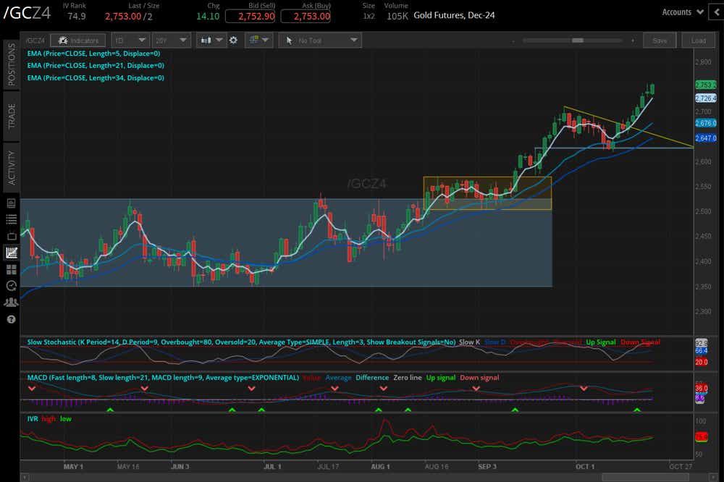Click the scrollbar right arrow

(712, 478)
